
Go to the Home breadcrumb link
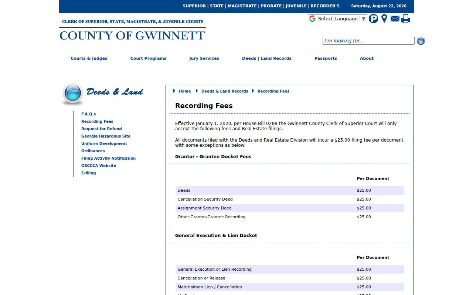[185, 91]
